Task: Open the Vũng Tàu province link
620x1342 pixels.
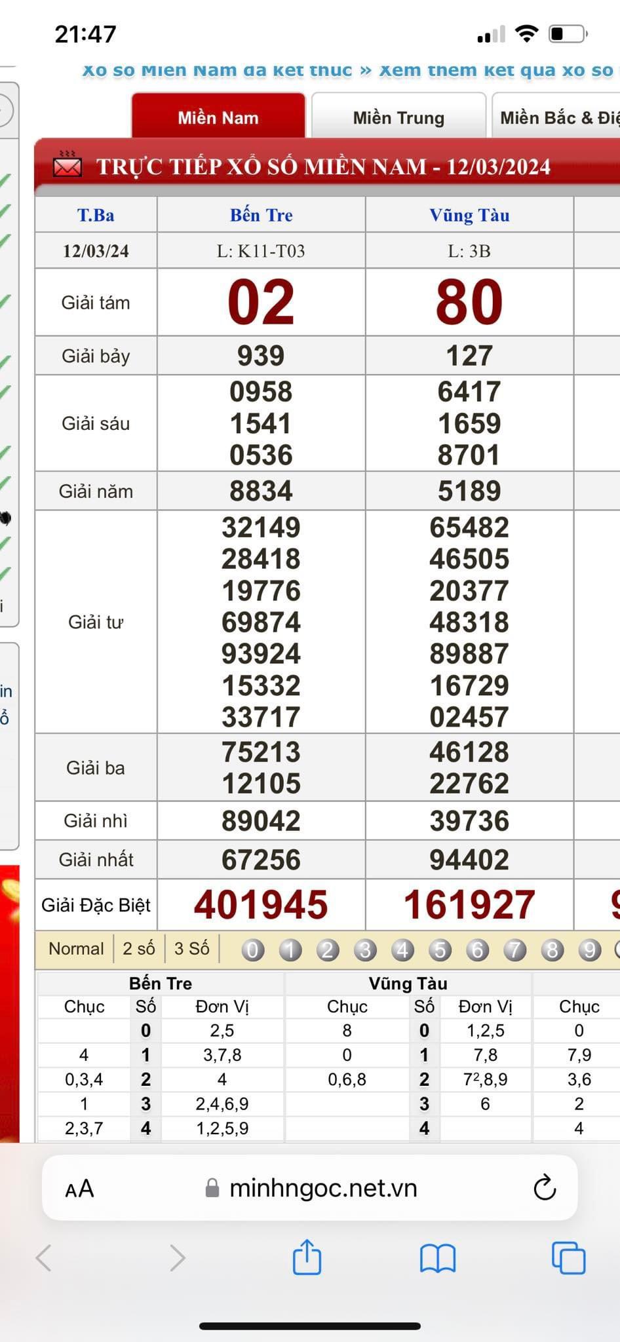Action: point(469,215)
